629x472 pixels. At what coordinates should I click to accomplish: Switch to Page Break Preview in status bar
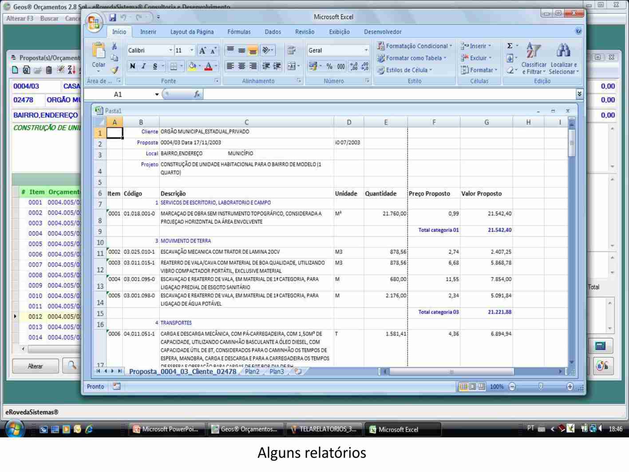coord(481,387)
